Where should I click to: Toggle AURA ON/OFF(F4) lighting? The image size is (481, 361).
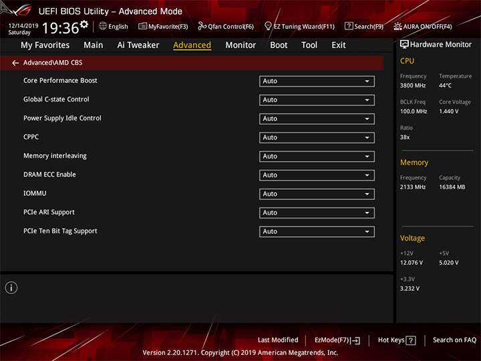(x=422, y=26)
